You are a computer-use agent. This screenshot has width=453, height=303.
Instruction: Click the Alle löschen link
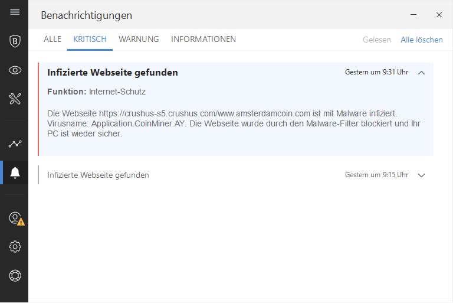(422, 40)
